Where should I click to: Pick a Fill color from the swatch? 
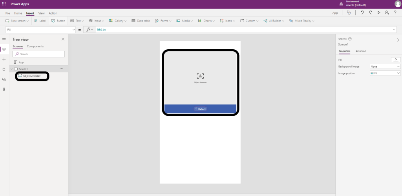point(396,59)
